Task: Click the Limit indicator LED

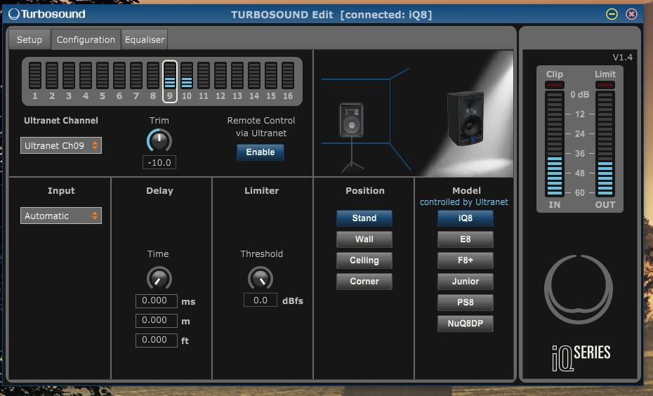Action: point(605,85)
